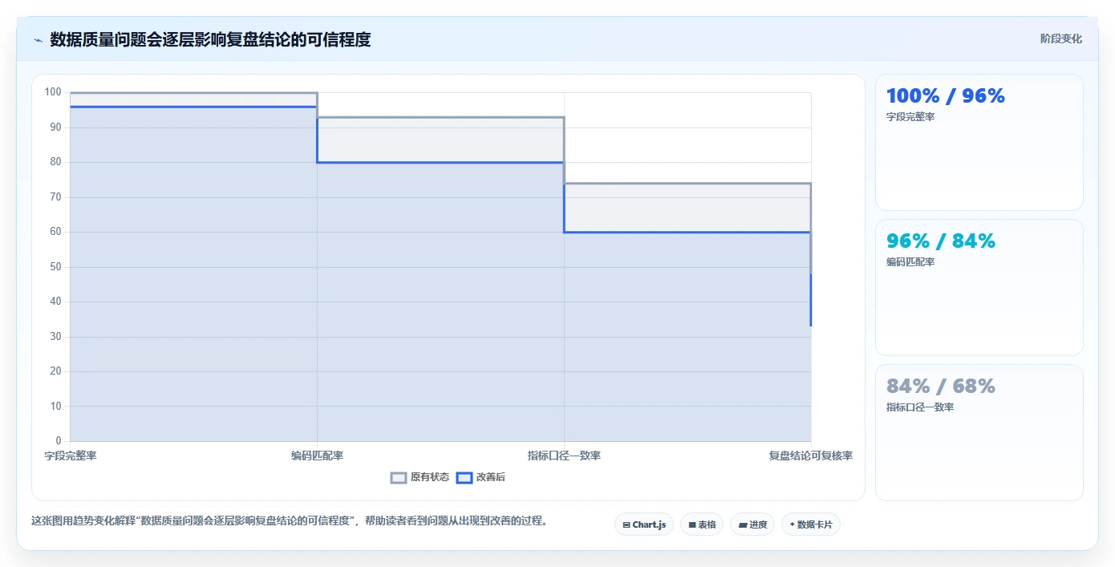Click the y-axis value 100
This screenshot has width=1115, height=567.
pos(53,92)
